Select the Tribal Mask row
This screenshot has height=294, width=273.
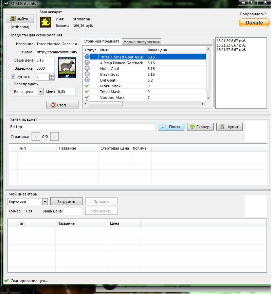tap(144, 92)
